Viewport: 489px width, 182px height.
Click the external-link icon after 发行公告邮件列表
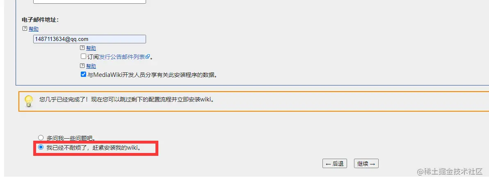[148, 56]
